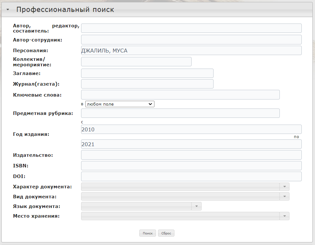The image size is (315, 245).
Task: Click the start year field showing 2010
Action: 191,129
